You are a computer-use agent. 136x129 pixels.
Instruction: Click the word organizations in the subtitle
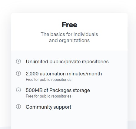(74, 41)
